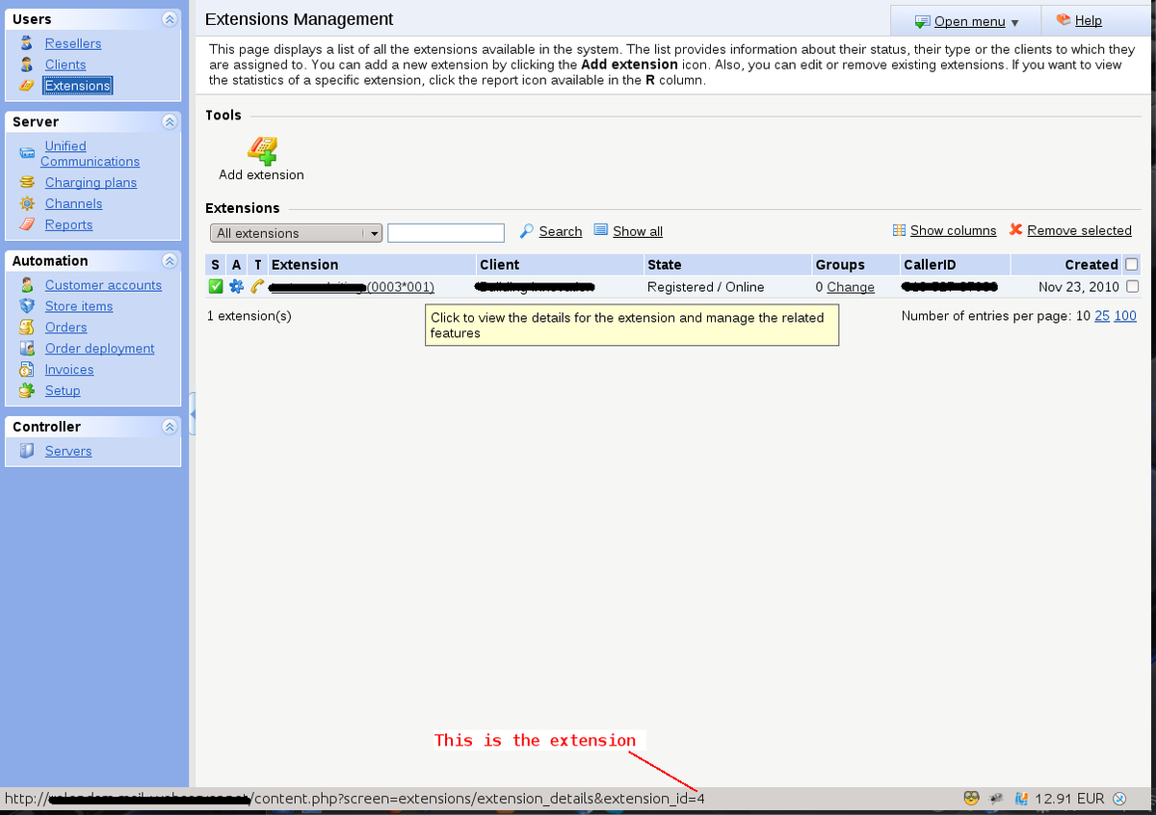1156x815 pixels.
Task: Toggle the green status checkmark in column S
Action: point(215,286)
